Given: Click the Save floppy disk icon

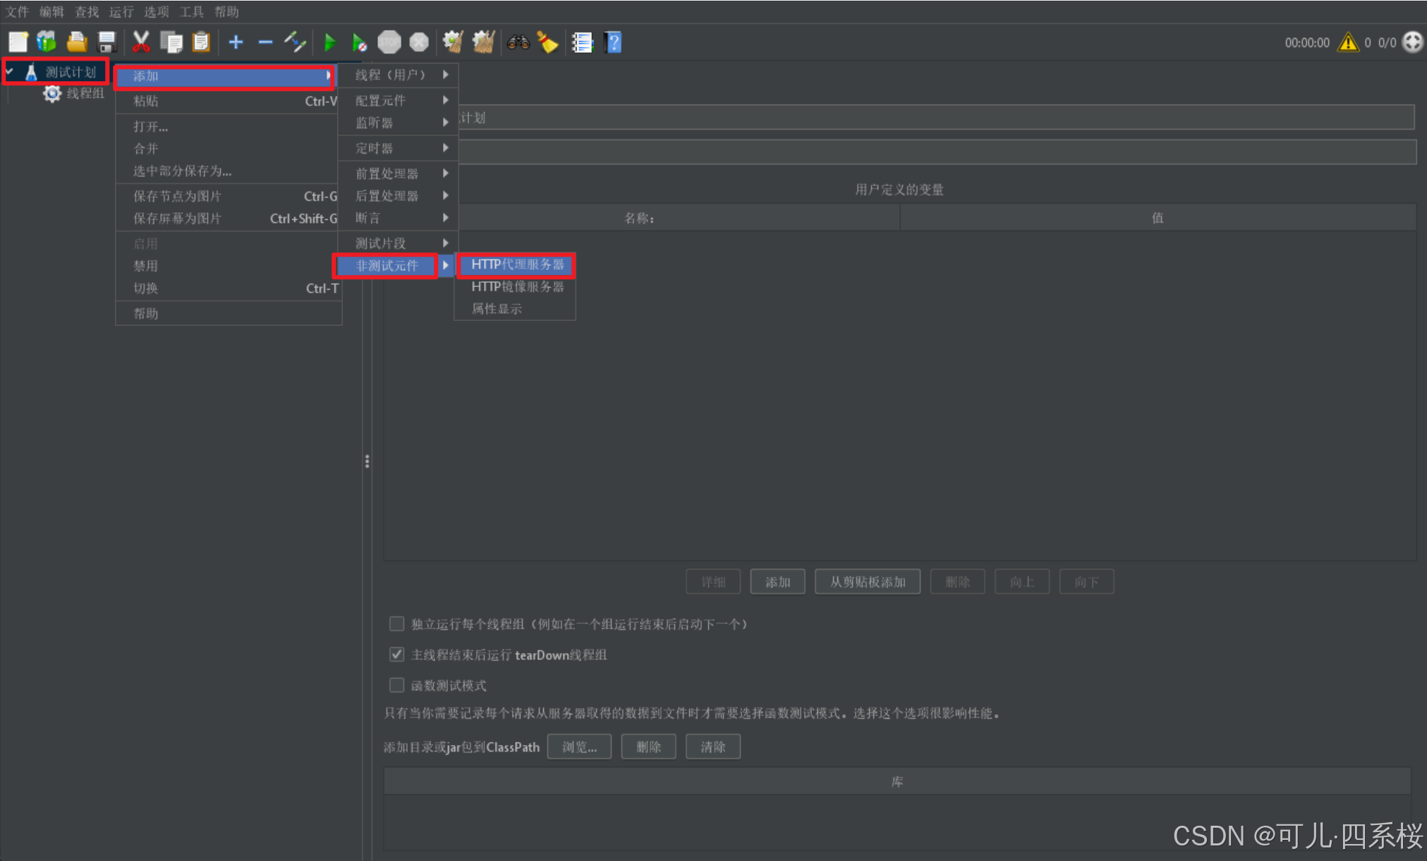Looking at the screenshot, I should coord(107,42).
